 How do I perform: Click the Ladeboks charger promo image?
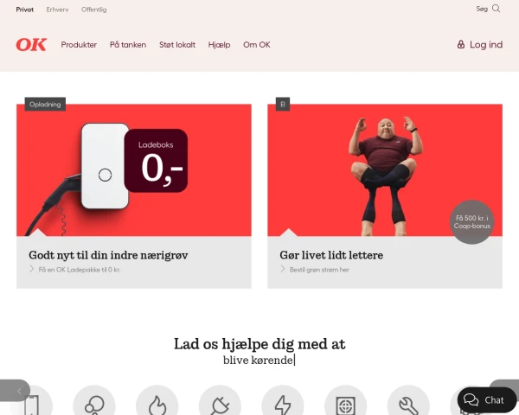(x=134, y=169)
